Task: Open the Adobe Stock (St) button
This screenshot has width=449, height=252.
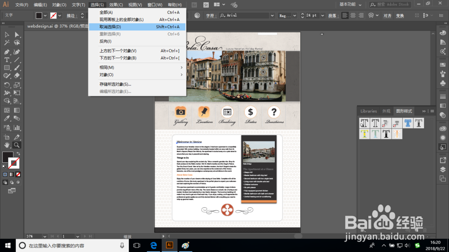Action: coord(206,5)
